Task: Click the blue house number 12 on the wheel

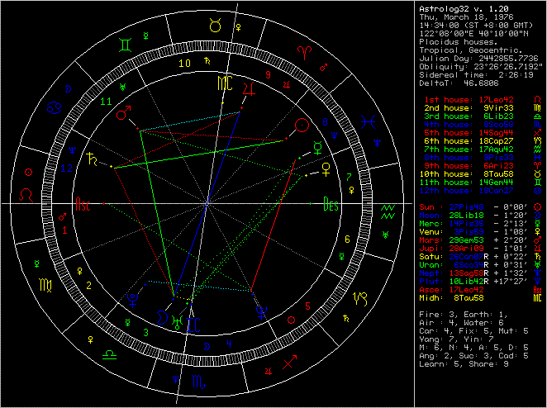Action: coord(67,168)
